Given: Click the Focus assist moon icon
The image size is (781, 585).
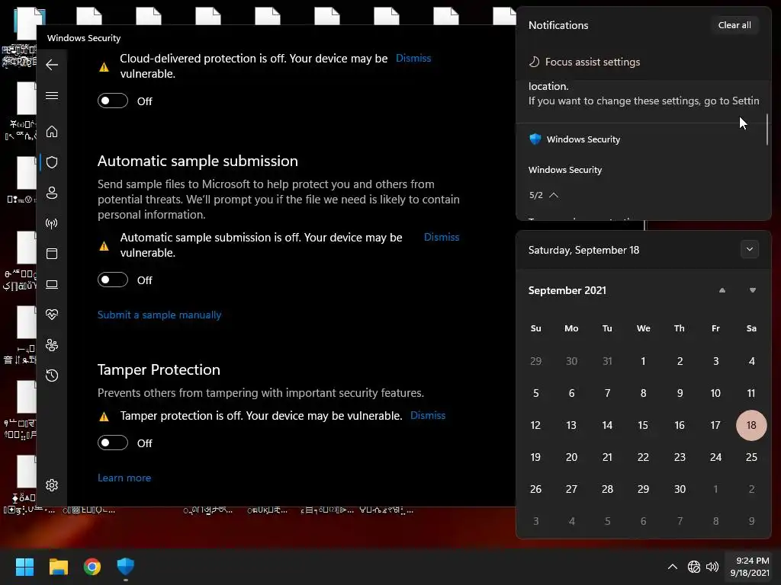Looking at the screenshot, I should click(534, 62).
